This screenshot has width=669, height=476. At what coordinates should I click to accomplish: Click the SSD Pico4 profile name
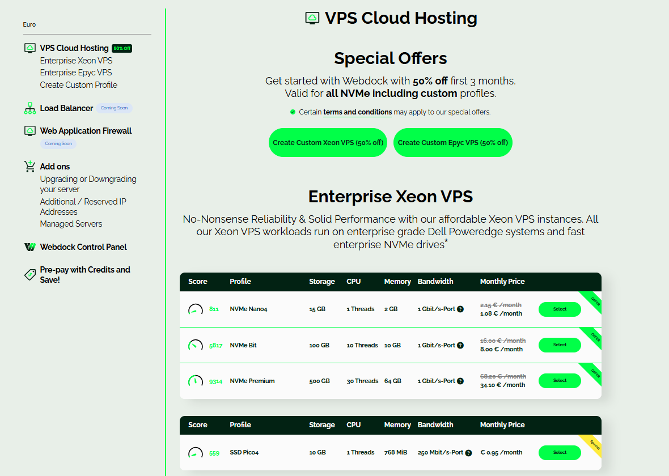point(244,453)
